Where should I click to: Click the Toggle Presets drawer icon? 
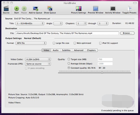pyautogui.click(x=129, y=8)
